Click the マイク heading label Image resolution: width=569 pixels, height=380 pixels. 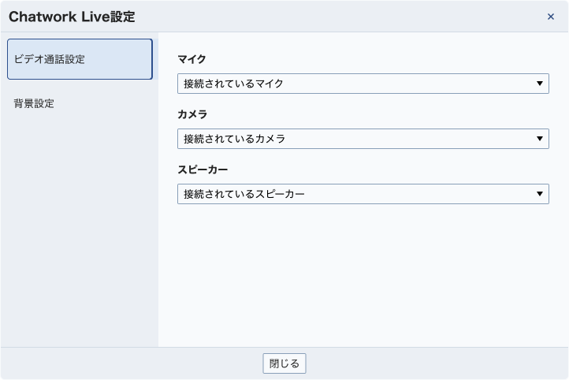(192, 59)
